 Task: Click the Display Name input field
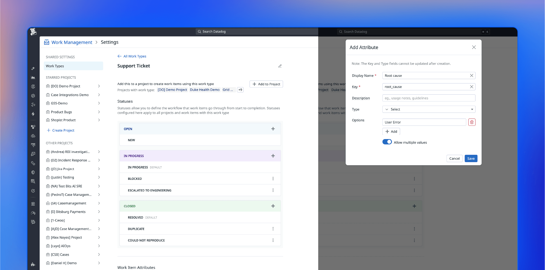pos(429,76)
